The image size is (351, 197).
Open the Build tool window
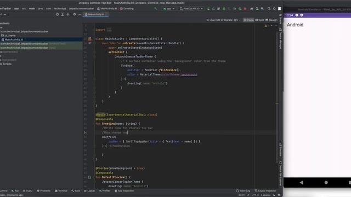tap(76, 191)
